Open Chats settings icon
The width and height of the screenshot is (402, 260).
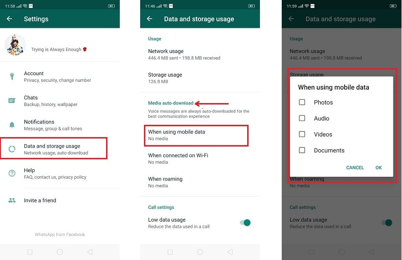pos(12,101)
